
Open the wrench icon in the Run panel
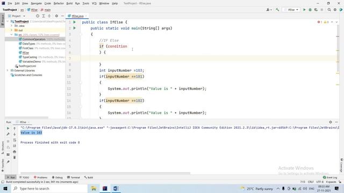click(x=8, y=134)
